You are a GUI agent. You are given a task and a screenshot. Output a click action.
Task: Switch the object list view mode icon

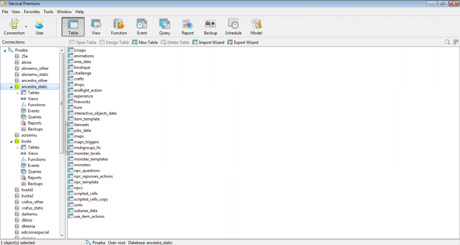pyautogui.click(x=456, y=42)
